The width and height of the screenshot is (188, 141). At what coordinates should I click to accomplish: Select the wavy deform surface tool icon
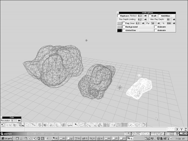(x=70, y=125)
